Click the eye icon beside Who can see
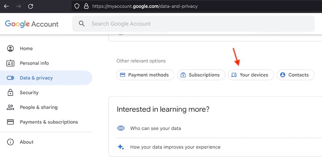The width and height of the screenshot is (322, 163). [121, 128]
